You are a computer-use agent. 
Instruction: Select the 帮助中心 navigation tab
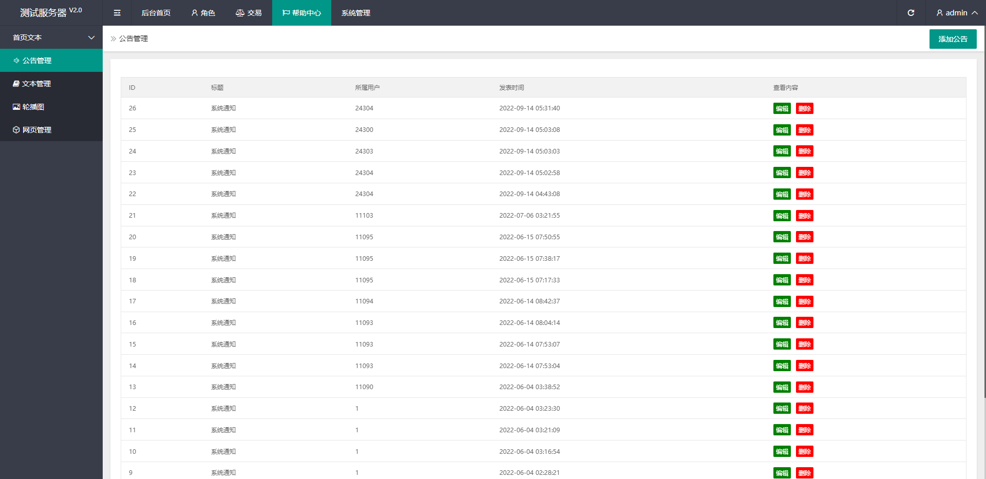pos(301,13)
